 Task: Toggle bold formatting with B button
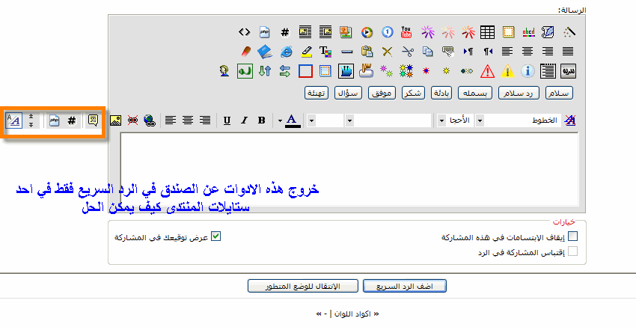[x=261, y=120]
